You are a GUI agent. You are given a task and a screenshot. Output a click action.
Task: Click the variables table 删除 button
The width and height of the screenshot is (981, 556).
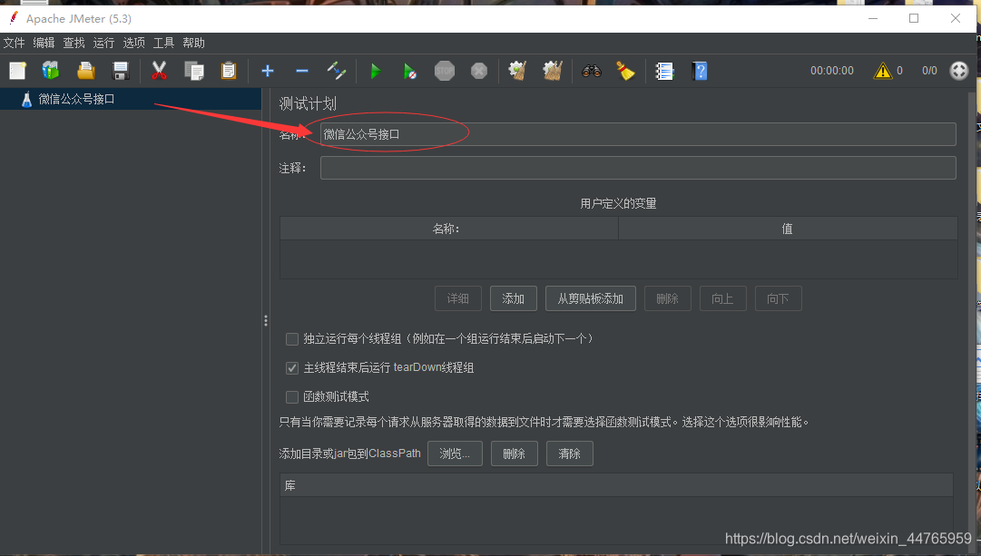pos(668,298)
